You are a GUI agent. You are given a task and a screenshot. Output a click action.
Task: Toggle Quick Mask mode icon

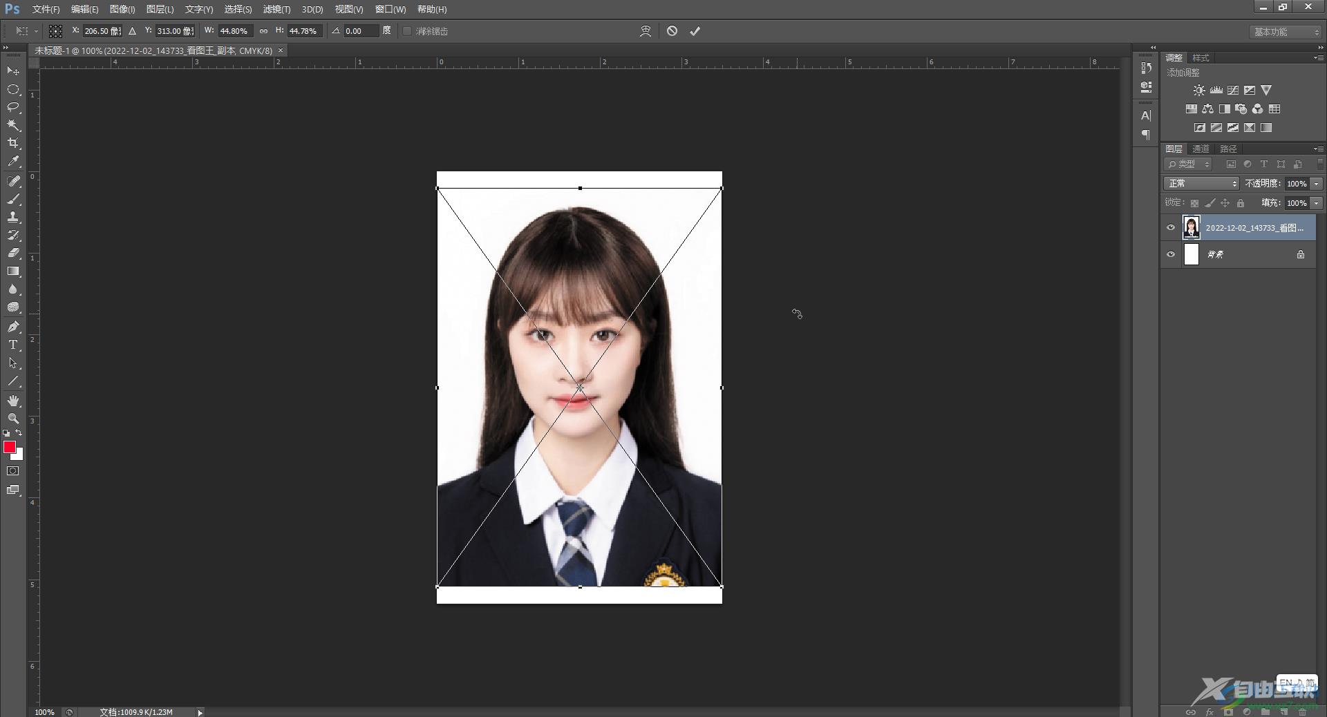tap(13, 471)
